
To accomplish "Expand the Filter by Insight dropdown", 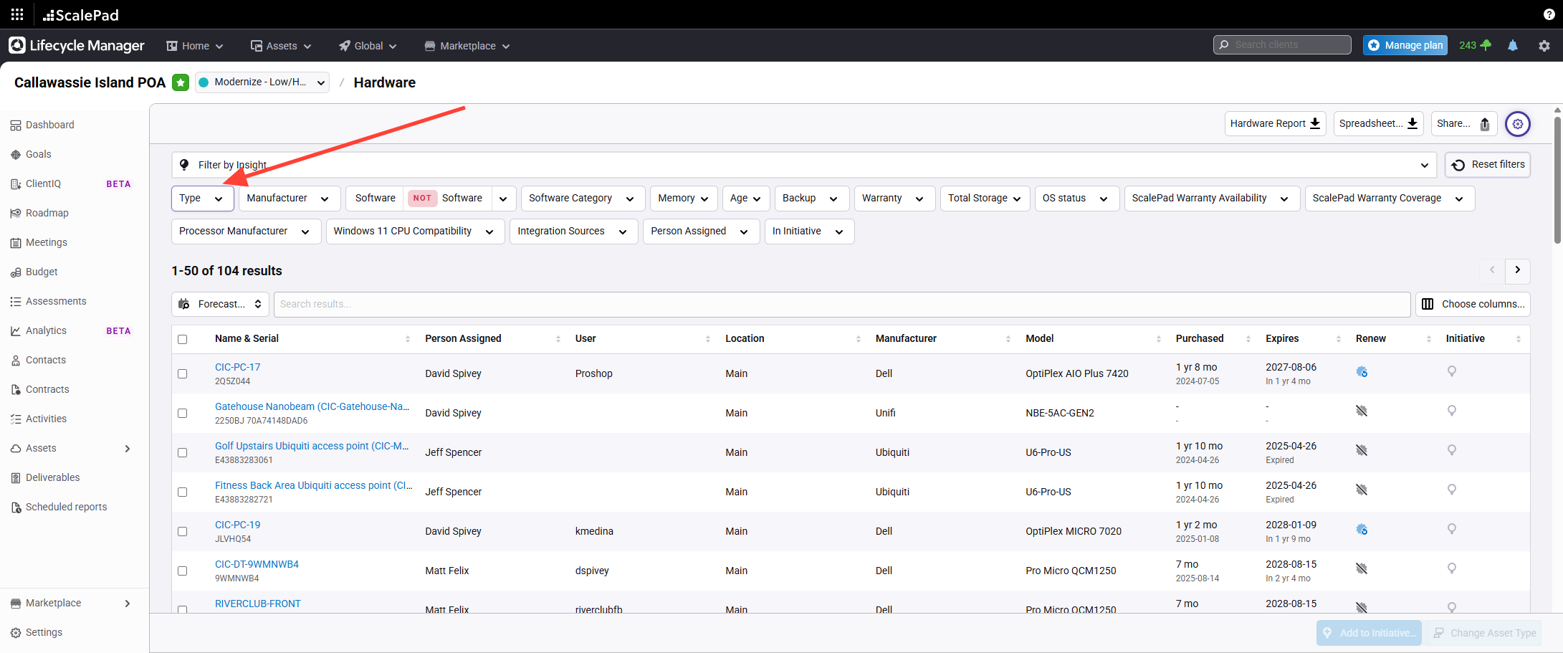I will click(803, 165).
